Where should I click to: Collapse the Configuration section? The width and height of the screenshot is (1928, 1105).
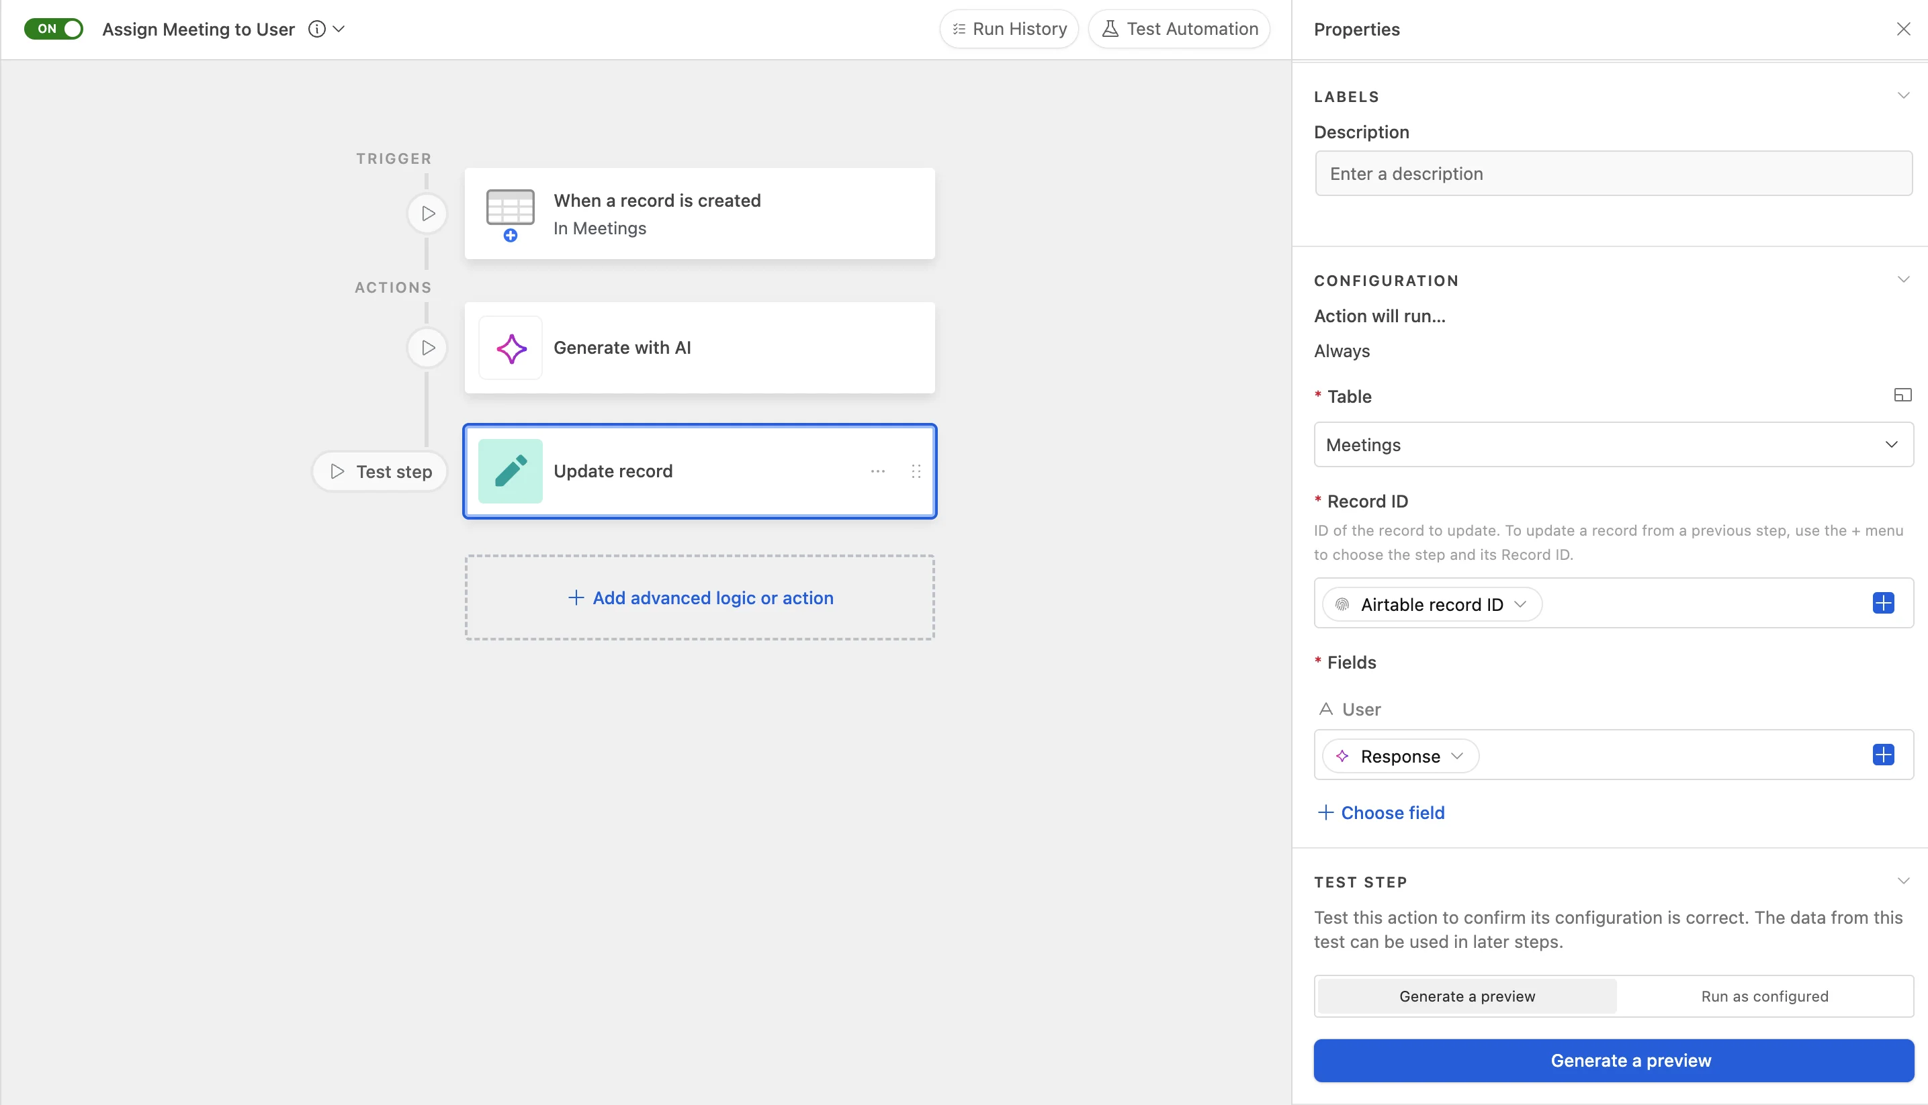pos(1902,280)
